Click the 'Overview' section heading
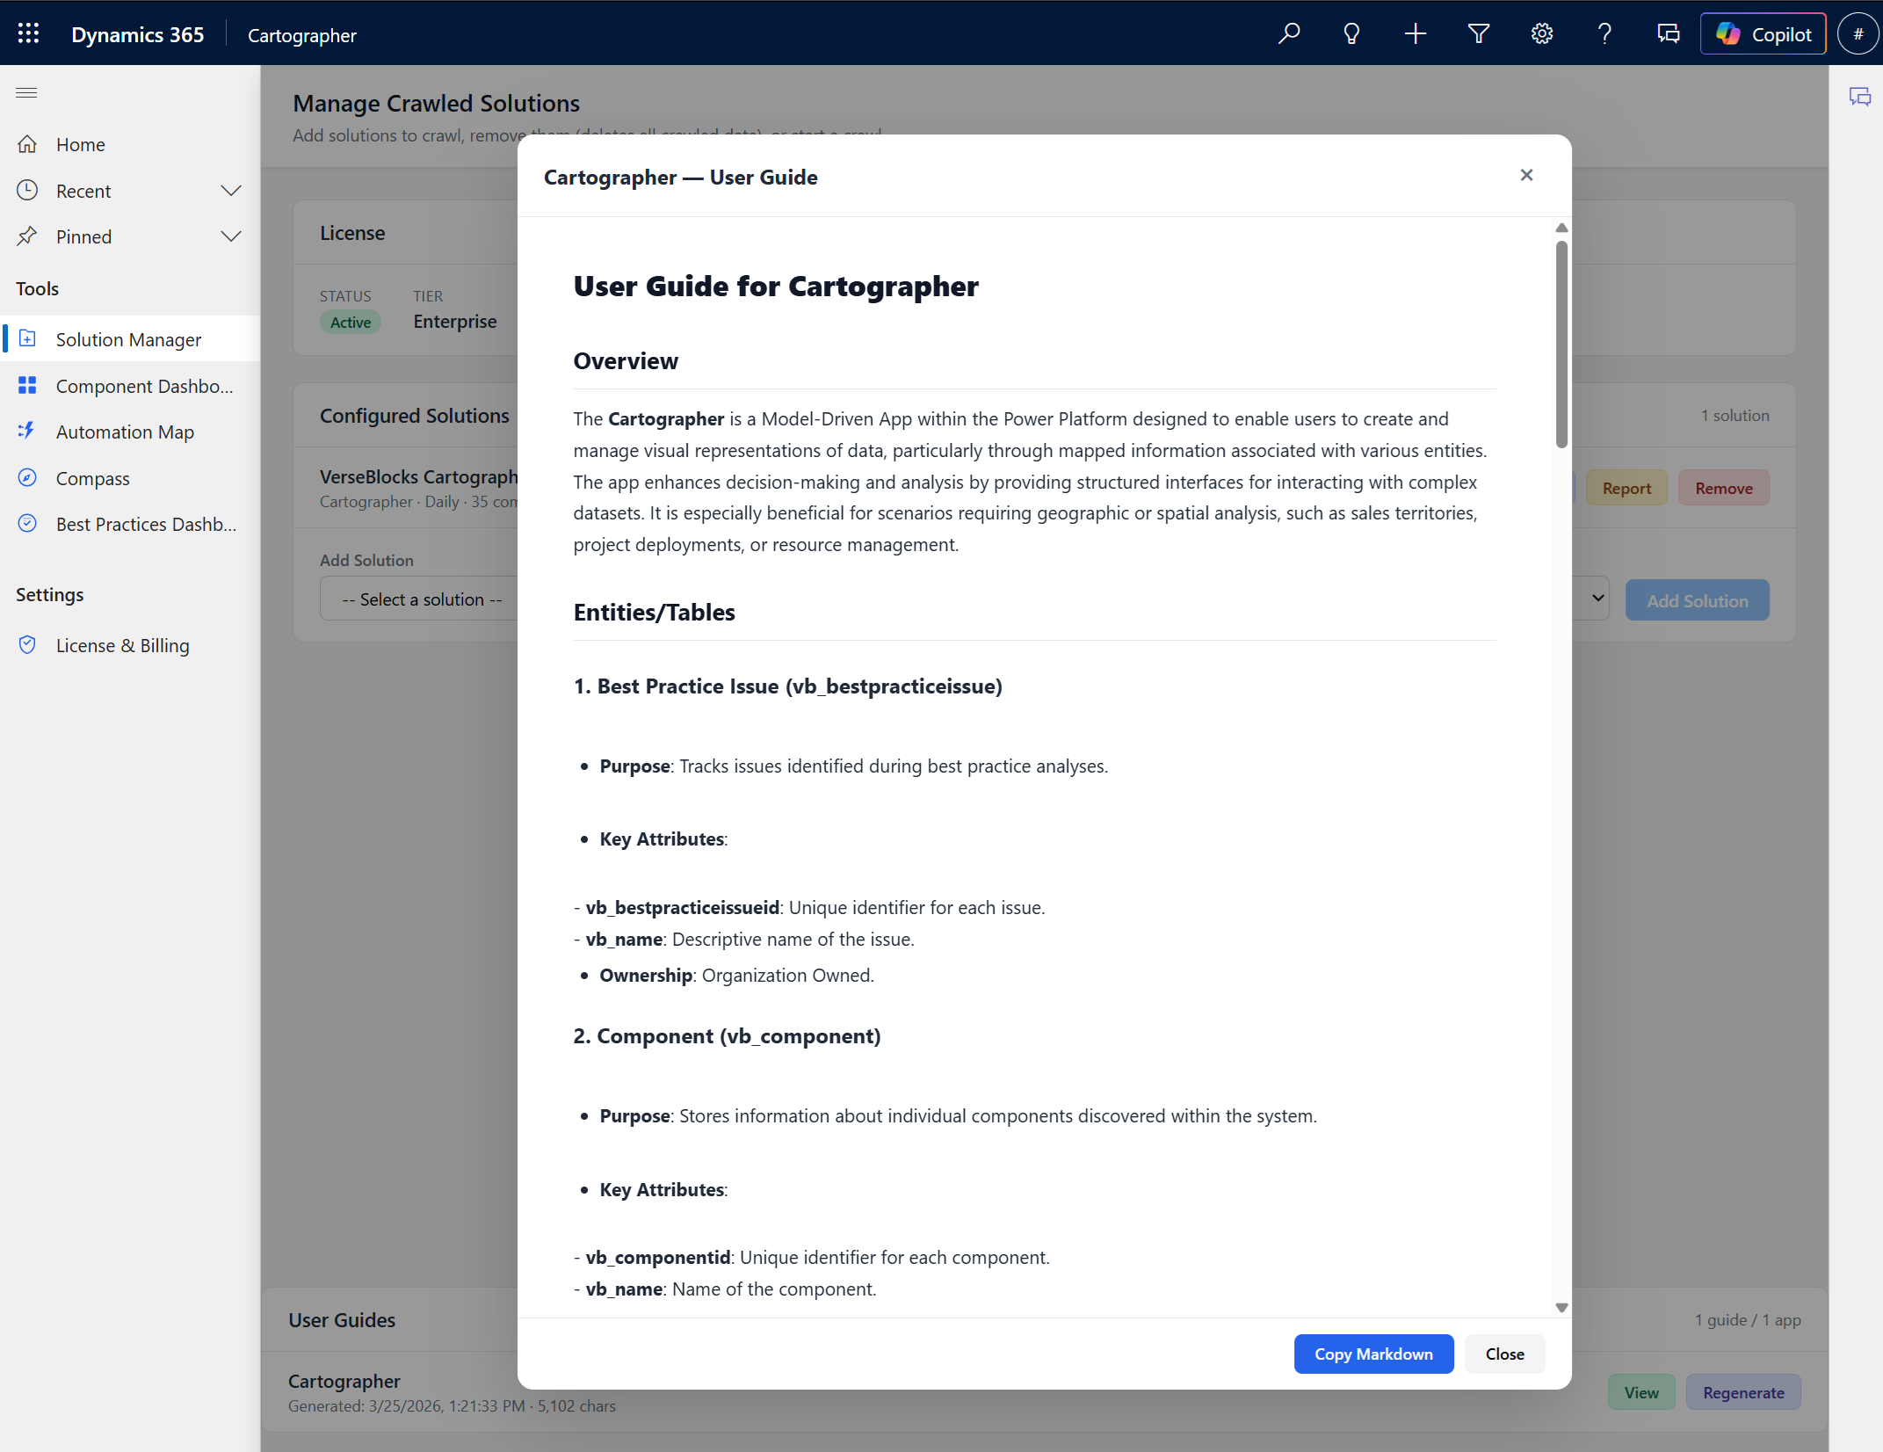Screen dimensions: 1883x1452 coord(626,361)
